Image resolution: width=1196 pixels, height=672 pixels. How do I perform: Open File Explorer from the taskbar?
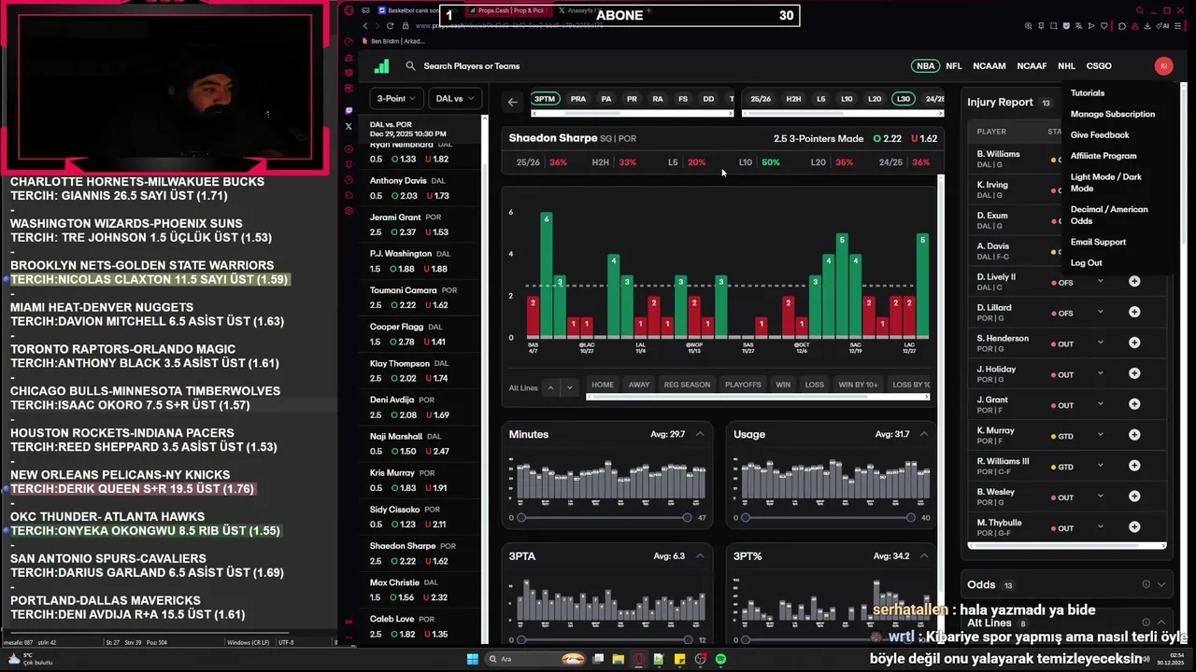point(618,659)
